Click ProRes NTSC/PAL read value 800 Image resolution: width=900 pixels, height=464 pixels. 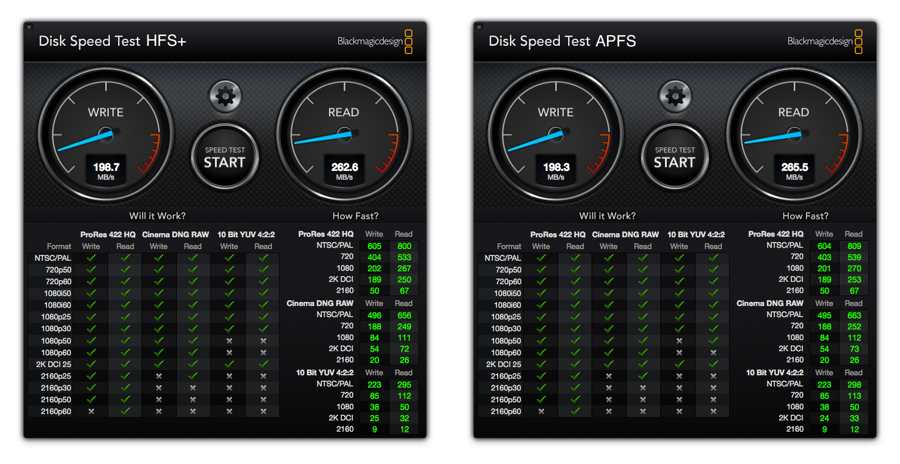[404, 246]
